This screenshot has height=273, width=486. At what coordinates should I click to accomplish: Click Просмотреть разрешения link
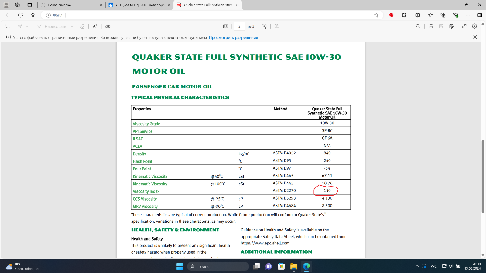(233, 38)
